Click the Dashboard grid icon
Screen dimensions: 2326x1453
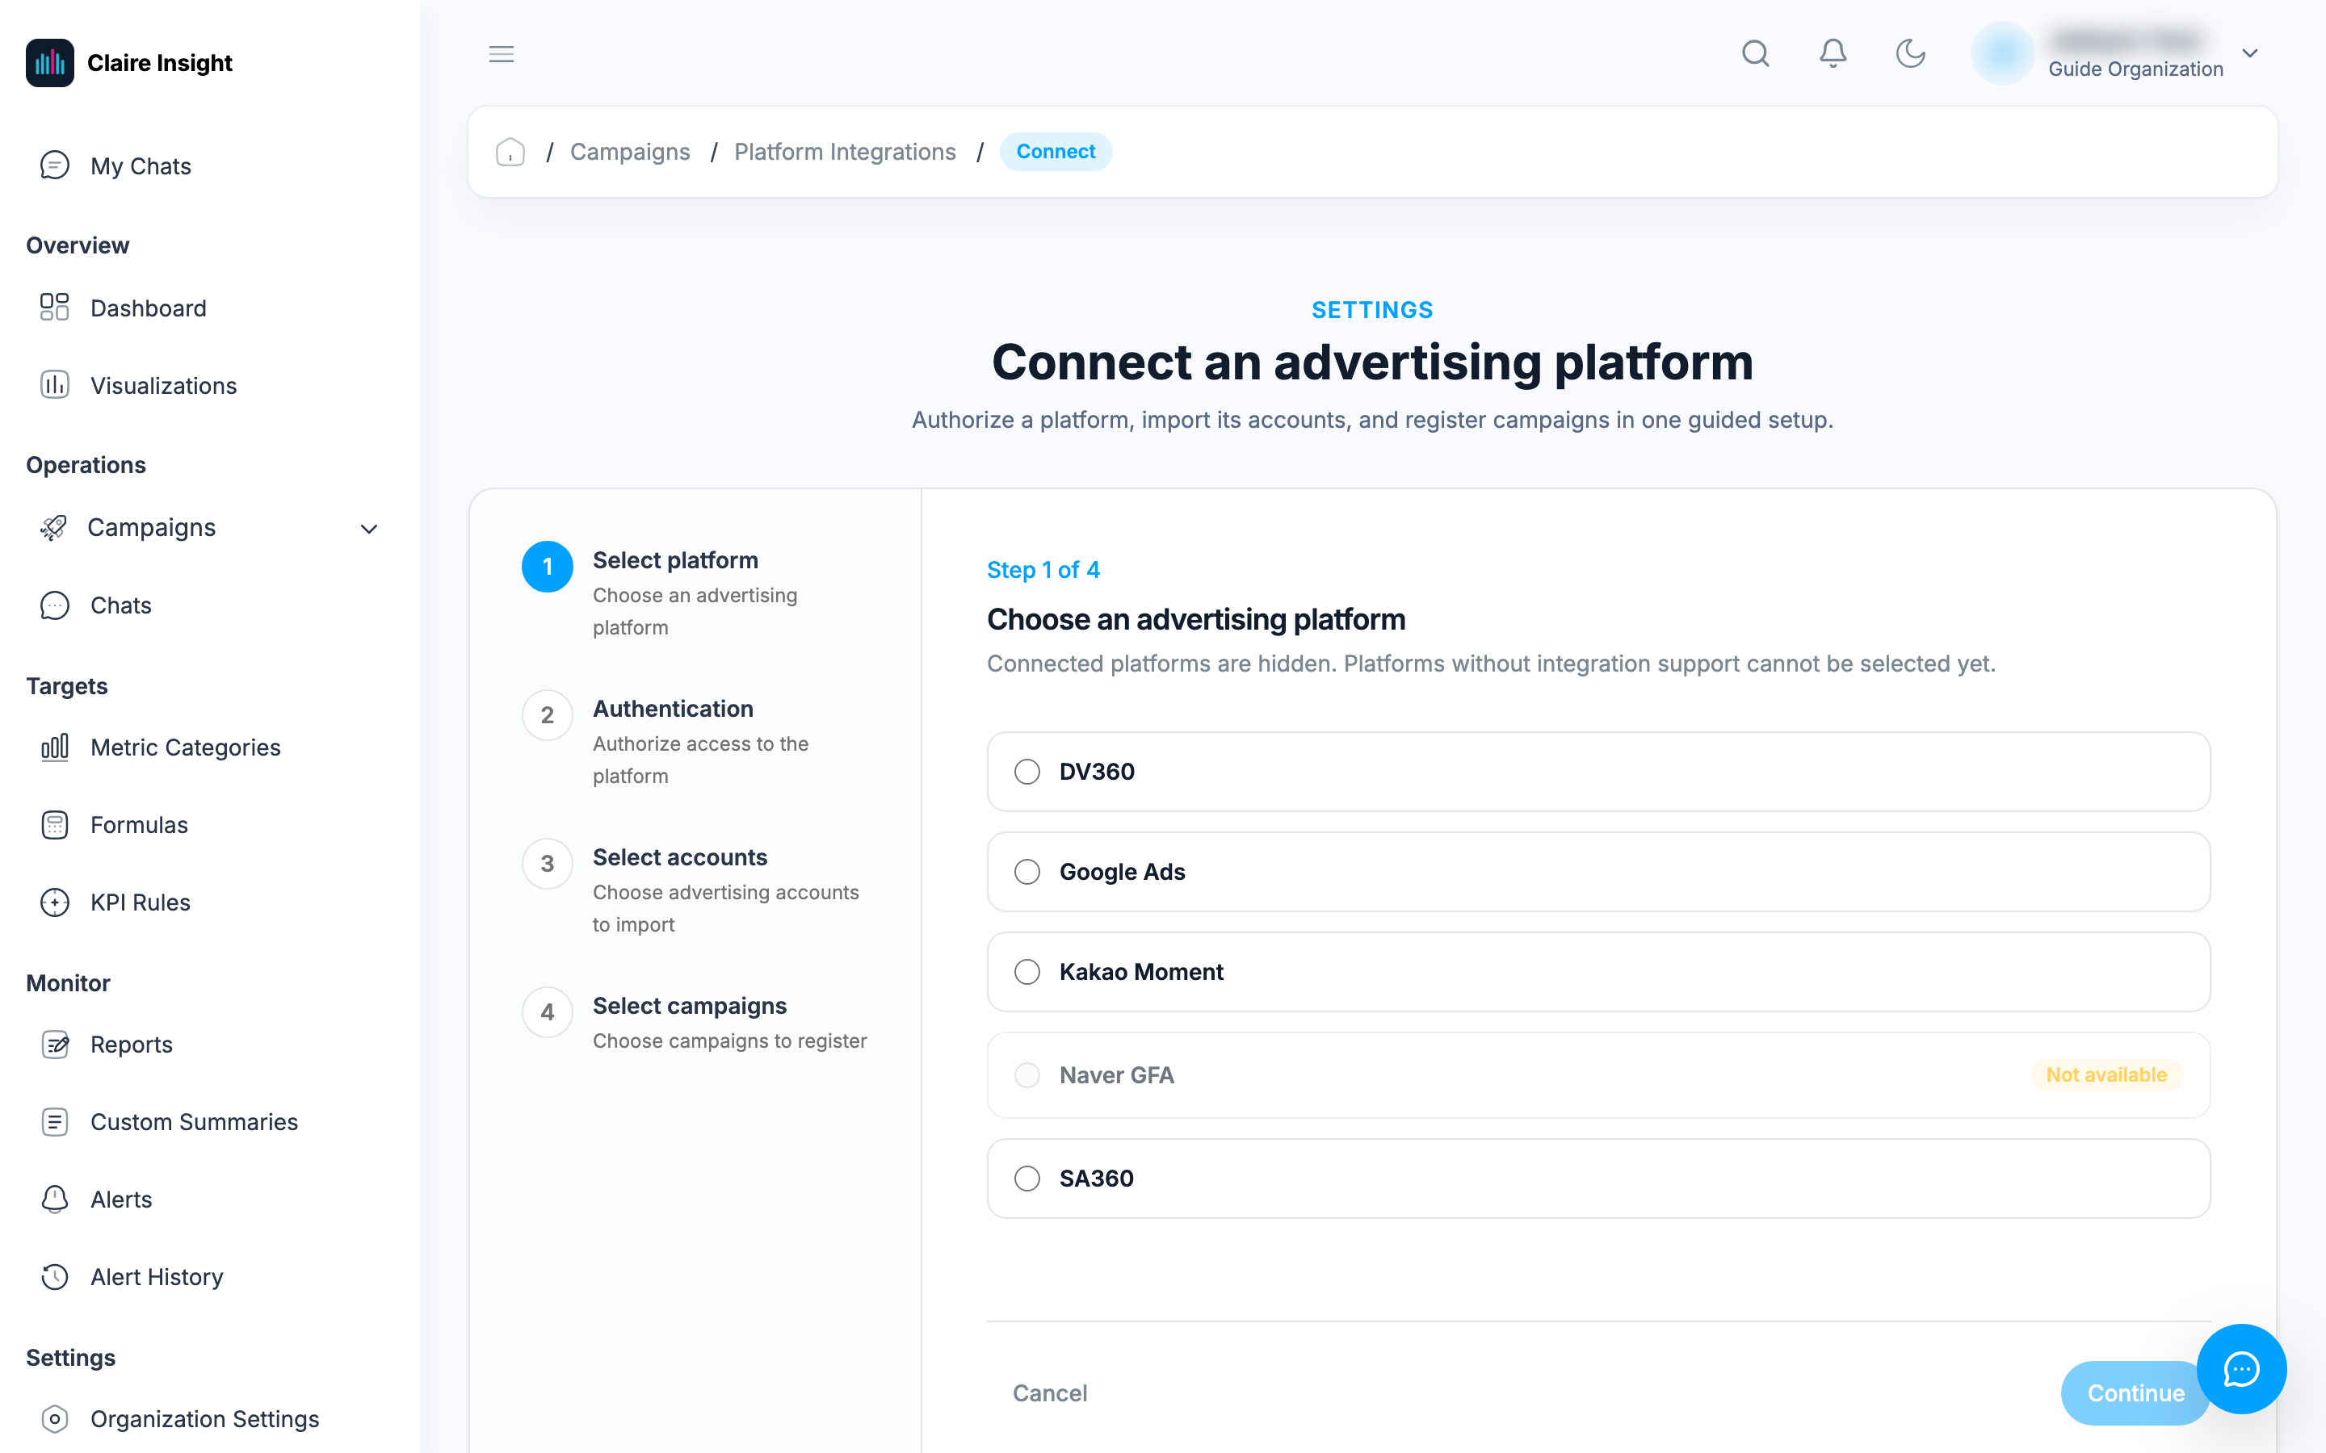click(55, 308)
